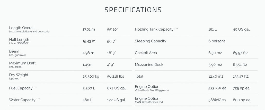Select the Hull Length row label
This screenshot has height=110, width=265.
point(19,40)
